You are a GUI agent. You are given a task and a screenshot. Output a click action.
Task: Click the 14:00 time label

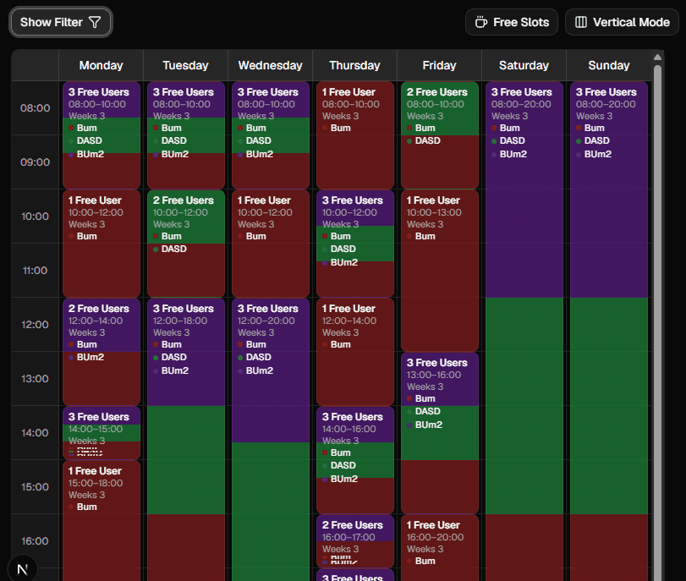point(35,433)
